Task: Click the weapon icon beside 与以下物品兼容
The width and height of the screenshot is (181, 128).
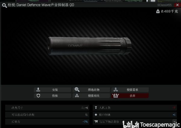Action: 96,122
